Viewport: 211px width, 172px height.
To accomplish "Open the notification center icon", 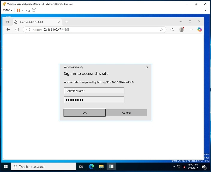I will [204, 167].
